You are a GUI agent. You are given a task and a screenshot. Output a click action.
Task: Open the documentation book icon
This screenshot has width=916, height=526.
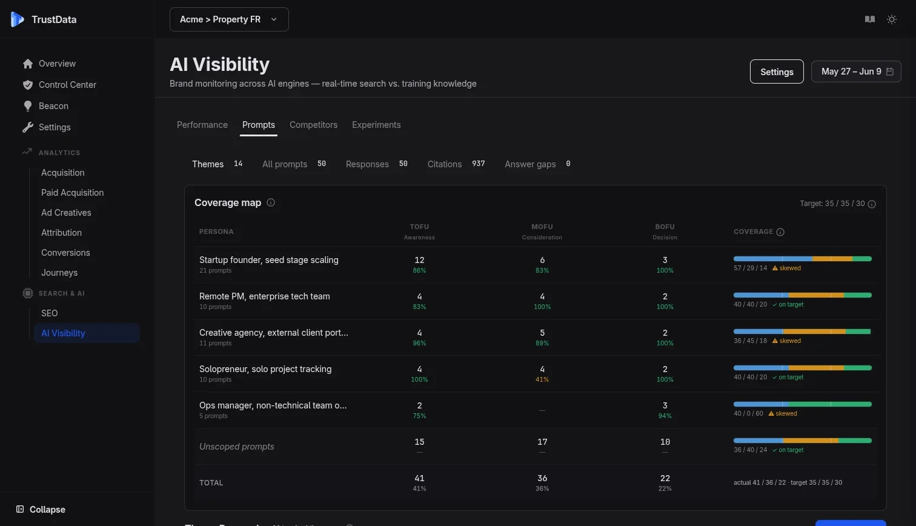click(870, 19)
